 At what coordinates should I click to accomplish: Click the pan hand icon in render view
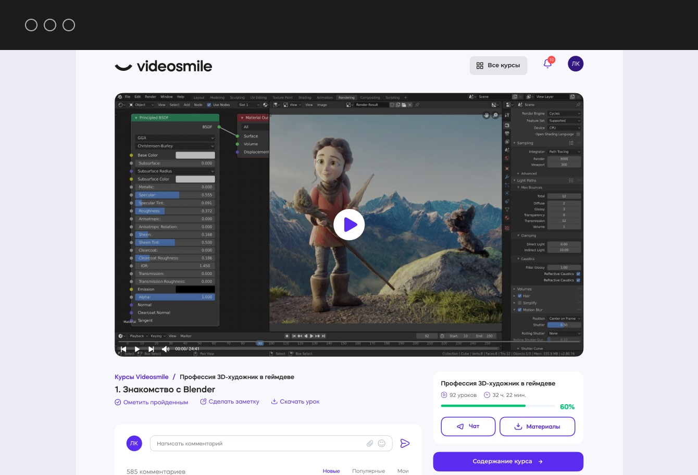click(x=487, y=115)
